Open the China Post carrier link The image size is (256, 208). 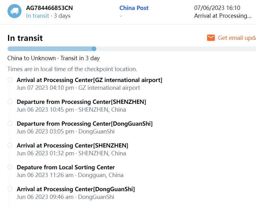point(134,8)
